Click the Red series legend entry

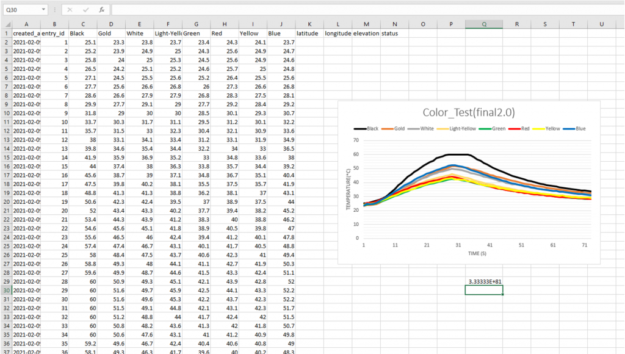(519, 129)
